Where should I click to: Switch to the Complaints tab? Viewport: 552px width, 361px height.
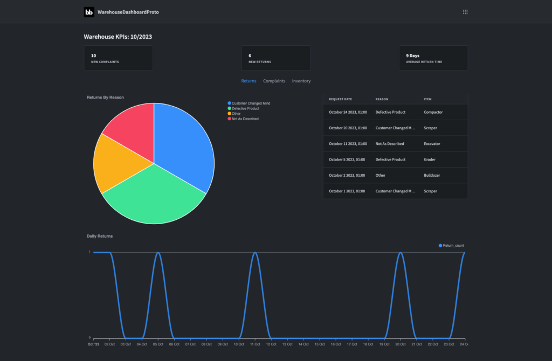coord(274,81)
